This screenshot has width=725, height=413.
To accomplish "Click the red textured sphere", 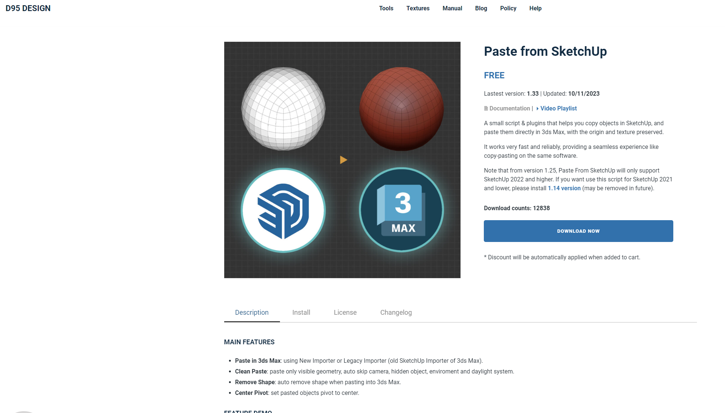I will click(x=401, y=109).
